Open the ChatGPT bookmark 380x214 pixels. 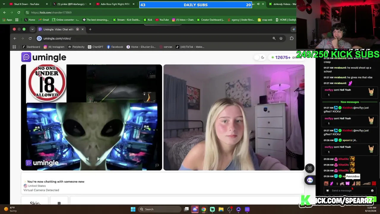tap(96, 47)
